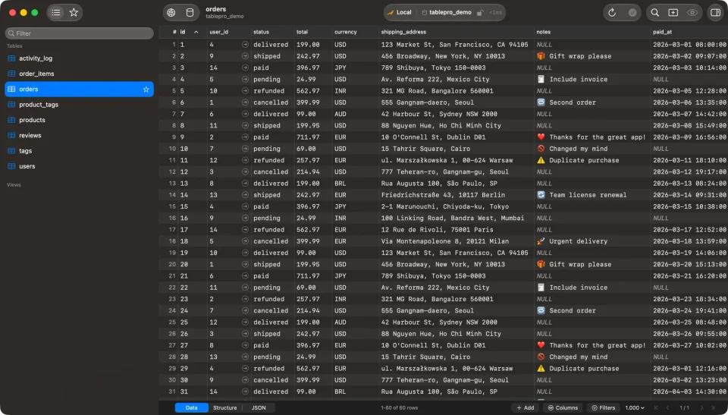Image resolution: width=728 pixels, height=415 pixels.
Task: Open the reviews table
Action: coord(80,136)
